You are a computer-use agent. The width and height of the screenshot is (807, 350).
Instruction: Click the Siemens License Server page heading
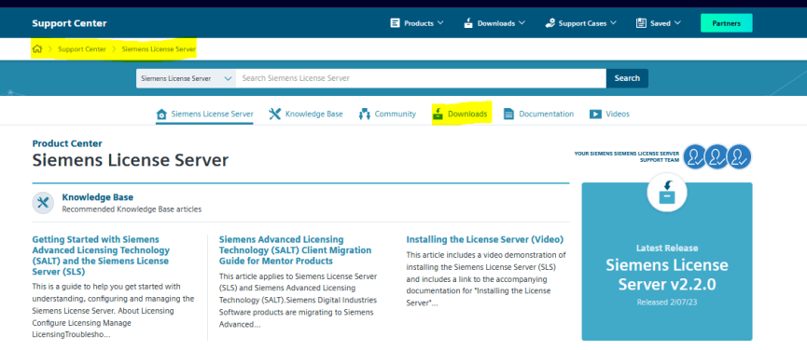tap(131, 160)
